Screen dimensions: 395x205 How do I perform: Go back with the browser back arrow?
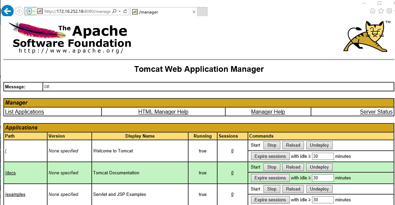(x=7, y=11)
